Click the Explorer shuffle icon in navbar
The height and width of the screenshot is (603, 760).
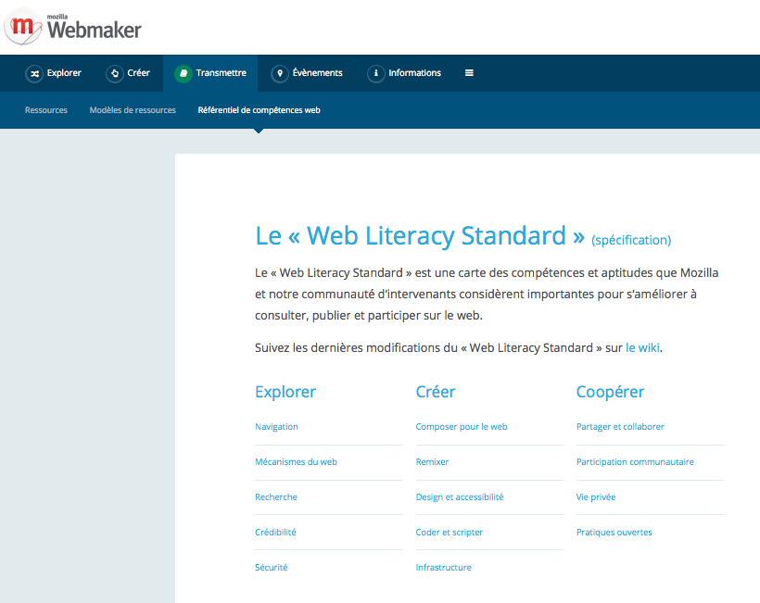[x=34, y=73]
